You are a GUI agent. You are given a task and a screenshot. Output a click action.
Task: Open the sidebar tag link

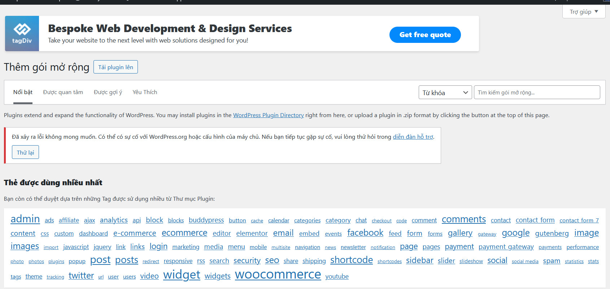pos(419,260)
